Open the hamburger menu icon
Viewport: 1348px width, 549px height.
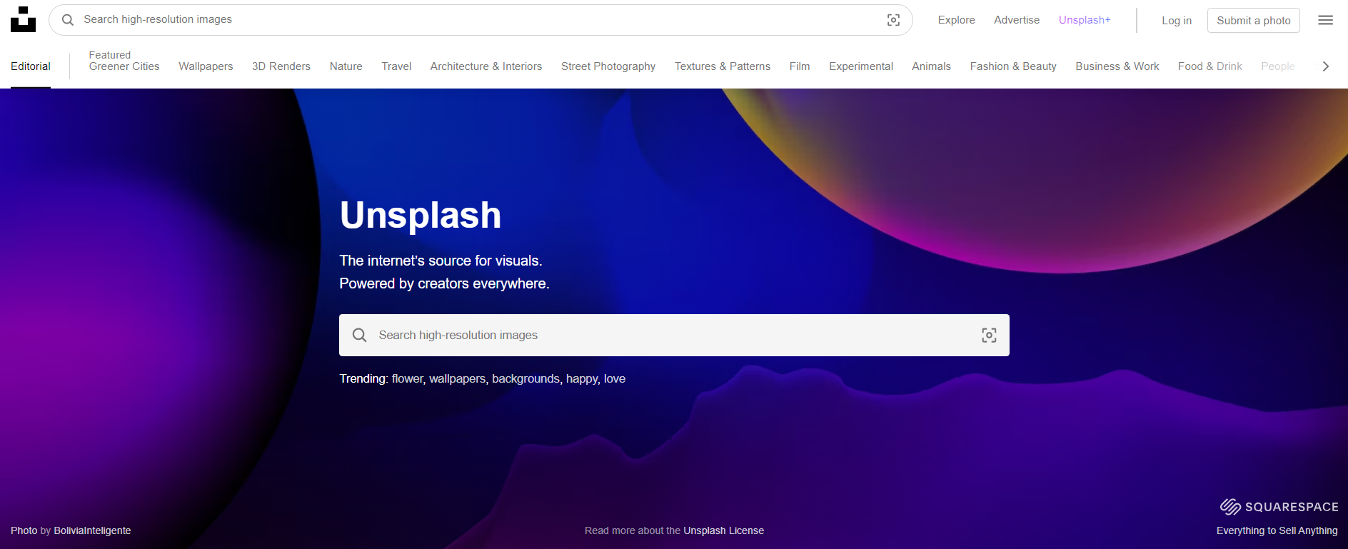[x=1325, y=20]
